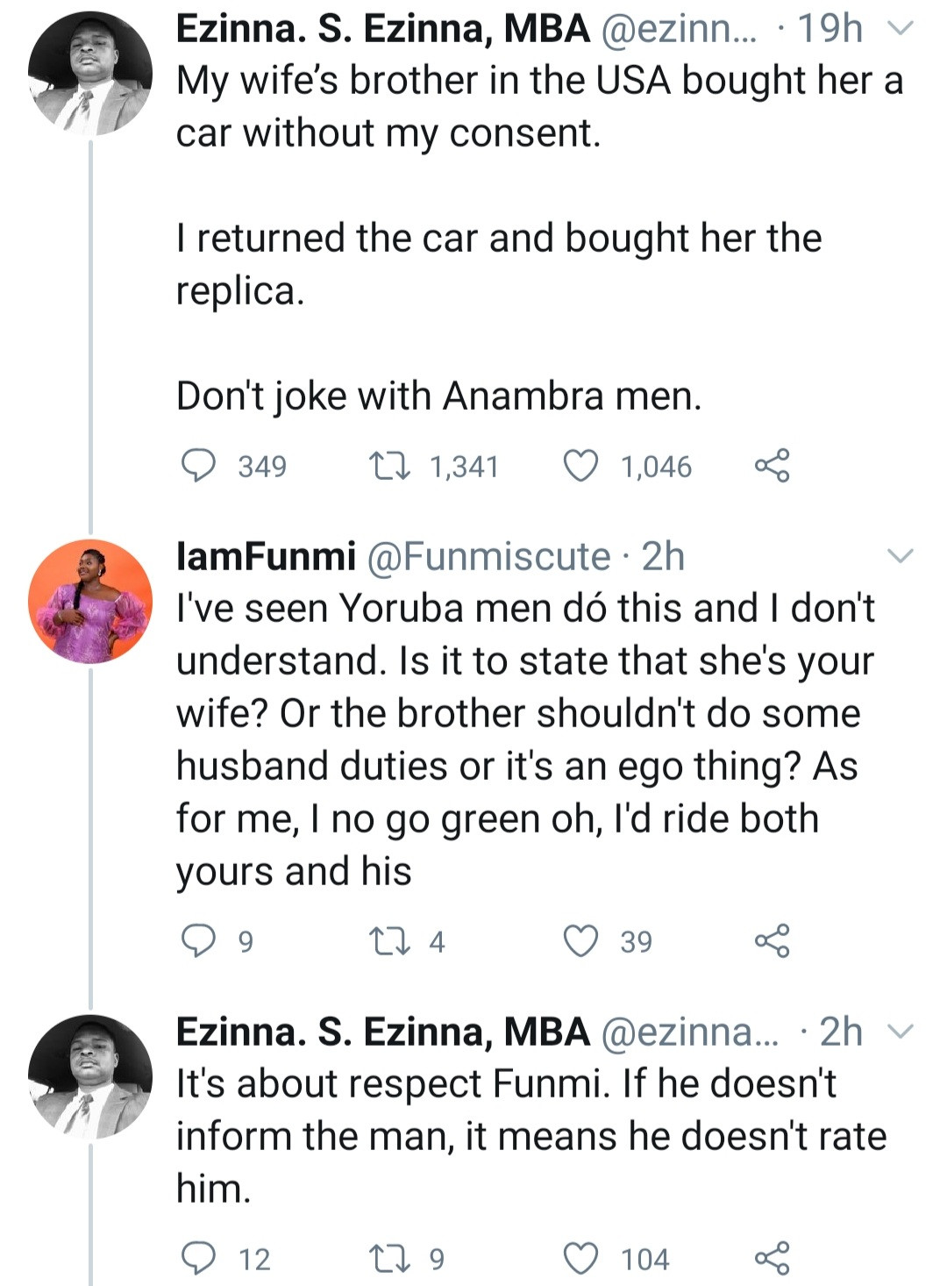Like the tweet with 104 likes
Image resolution: width=947 pixels, height=1286 pixels.
coord(580,1258)
